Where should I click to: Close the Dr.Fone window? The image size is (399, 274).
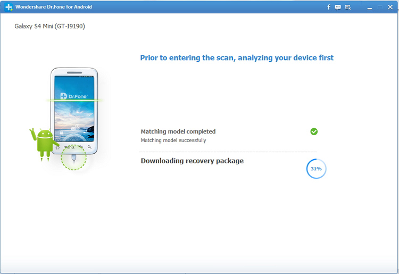coord(390,7)
